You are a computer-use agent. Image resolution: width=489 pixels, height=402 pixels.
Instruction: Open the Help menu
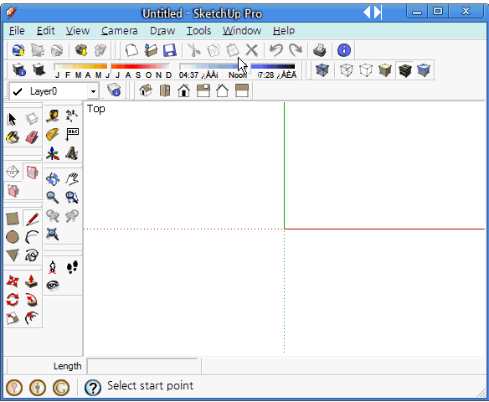(284, 31)
